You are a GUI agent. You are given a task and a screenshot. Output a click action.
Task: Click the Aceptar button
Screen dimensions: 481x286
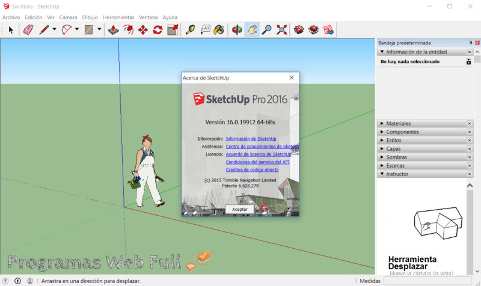coord(239,209)
